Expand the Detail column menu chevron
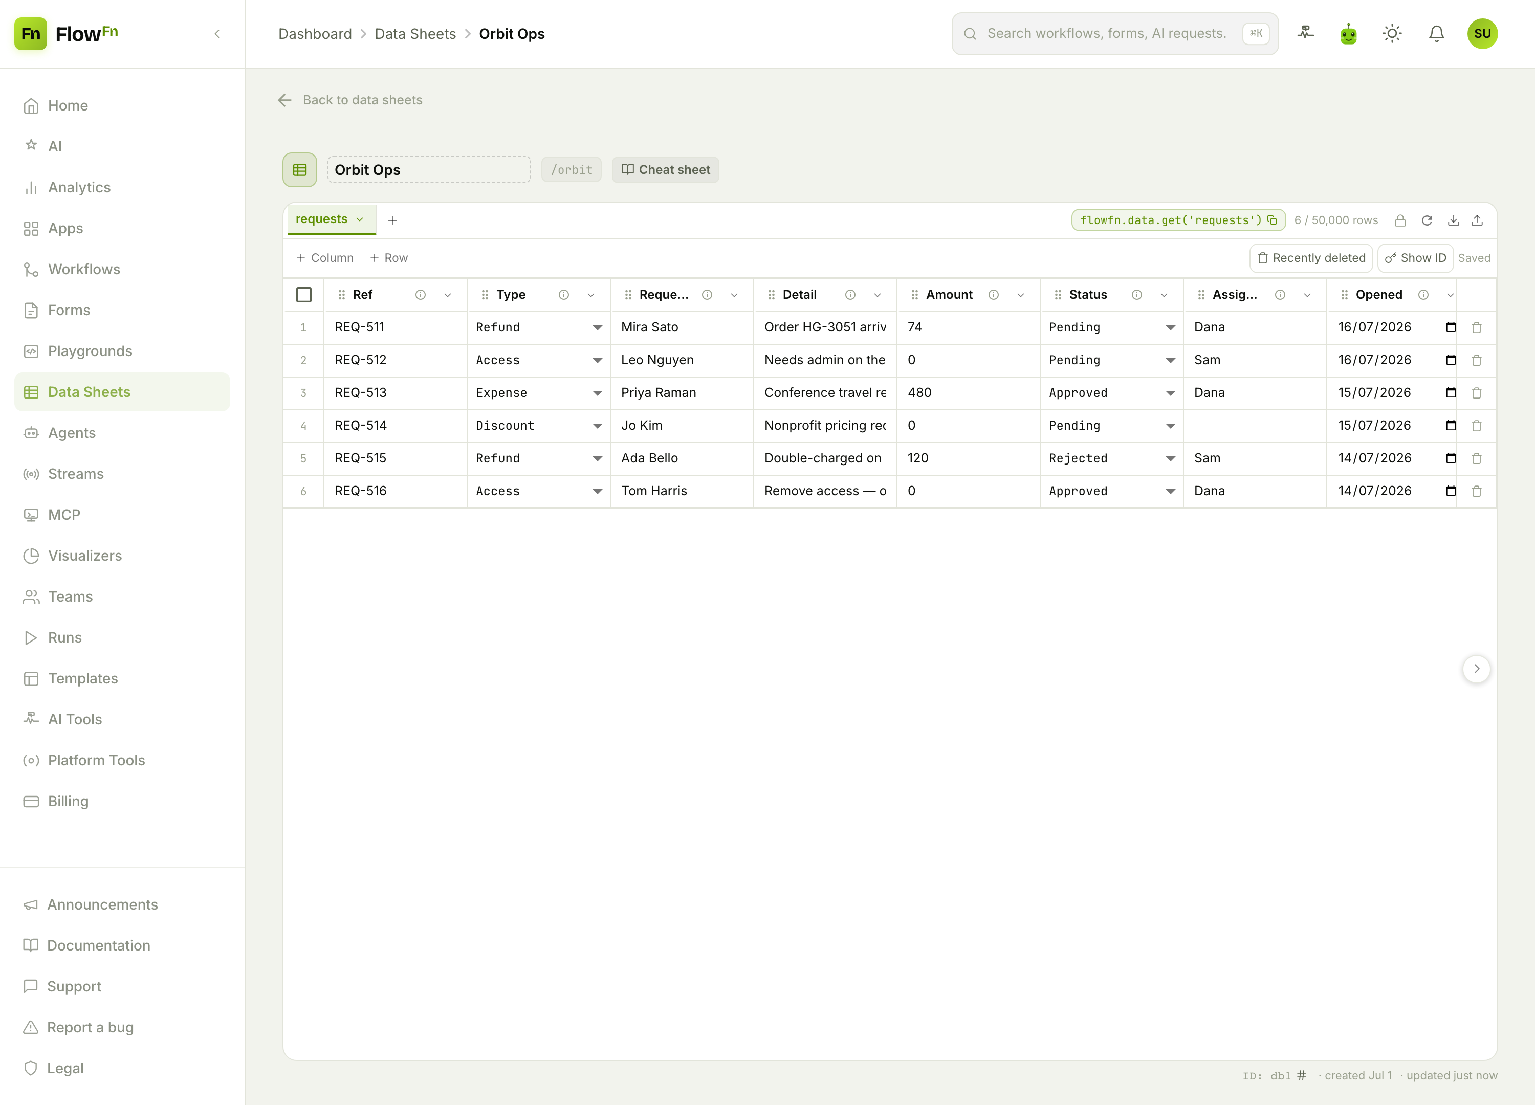Image resolution: width=1535 pixels, height=1105 pixels. [x=877, y=295]
